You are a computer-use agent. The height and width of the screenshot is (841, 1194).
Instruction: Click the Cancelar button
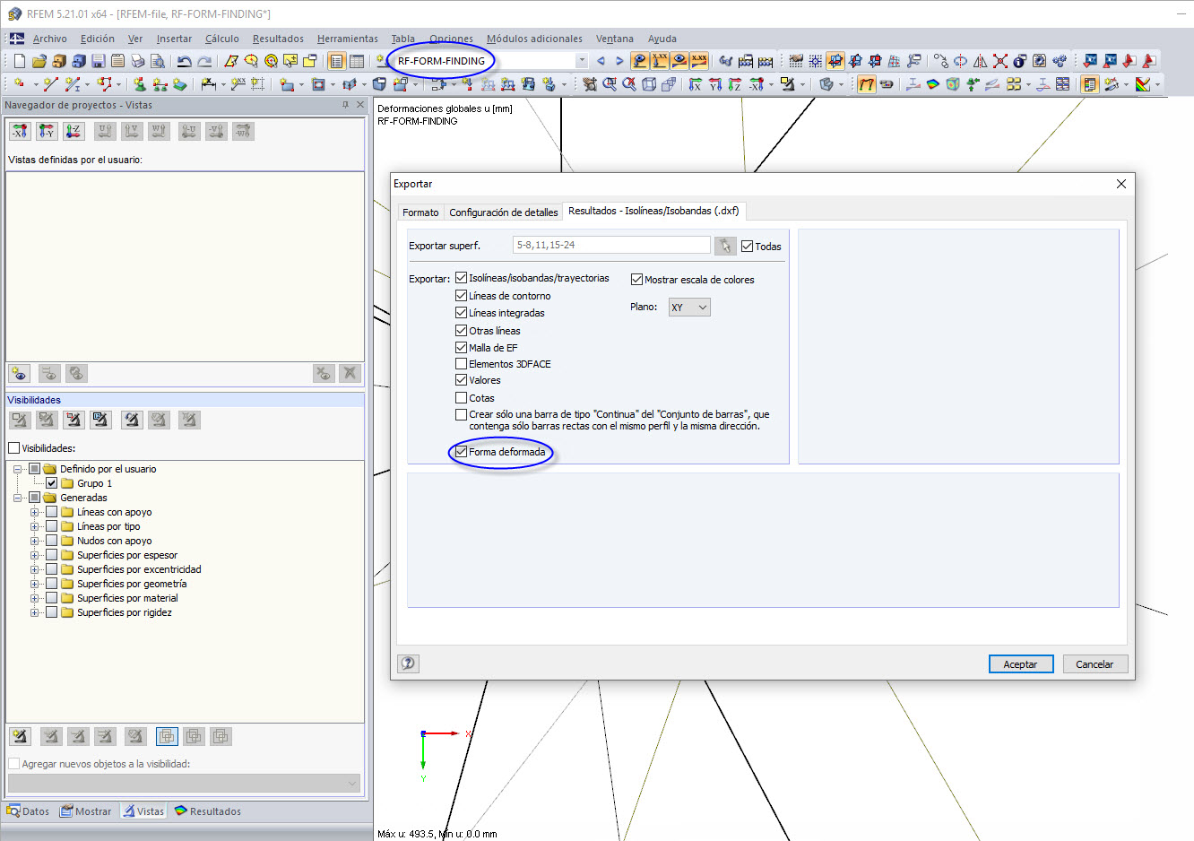(x=1094, y=664)
